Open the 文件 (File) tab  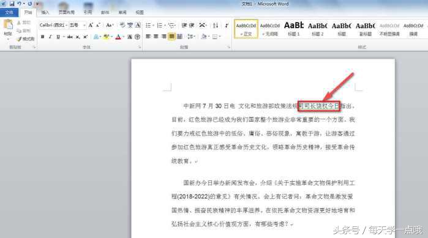click(9, 12)
